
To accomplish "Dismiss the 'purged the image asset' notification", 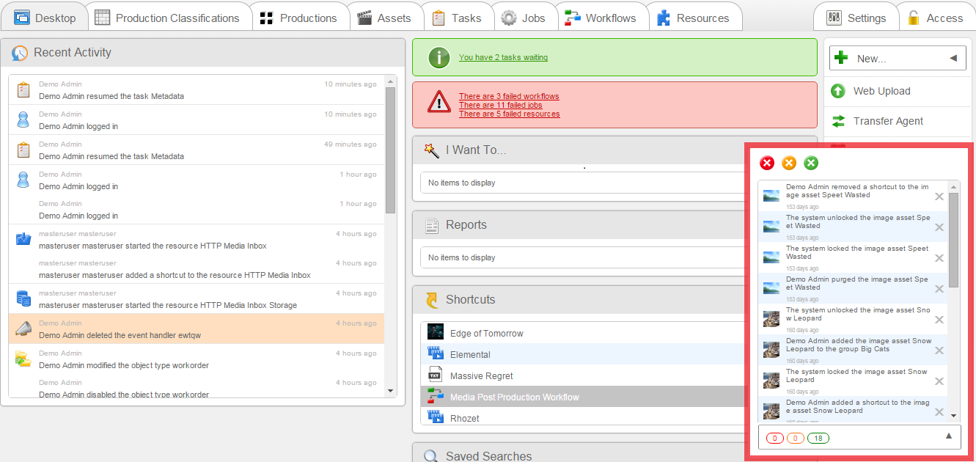I will tap(939, 289).
